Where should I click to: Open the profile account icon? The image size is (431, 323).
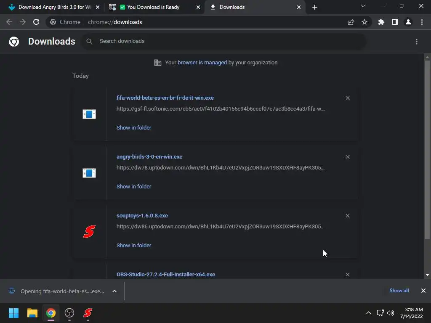pyautogui.click(x=408, y=22)
